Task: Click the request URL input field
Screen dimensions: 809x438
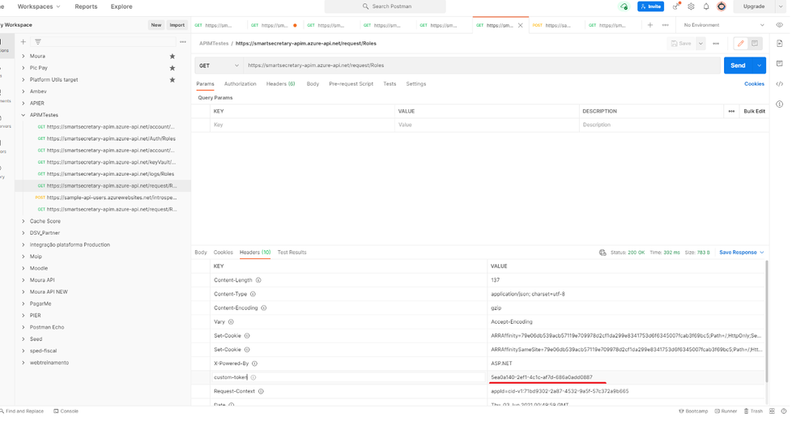Action: 482,66
